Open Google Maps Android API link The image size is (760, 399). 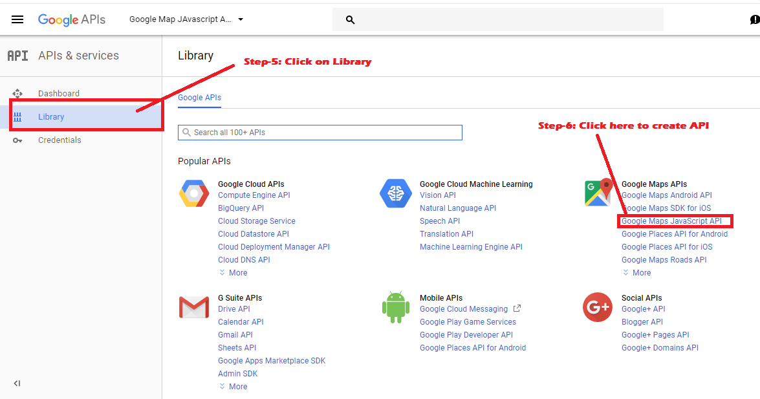667,195
